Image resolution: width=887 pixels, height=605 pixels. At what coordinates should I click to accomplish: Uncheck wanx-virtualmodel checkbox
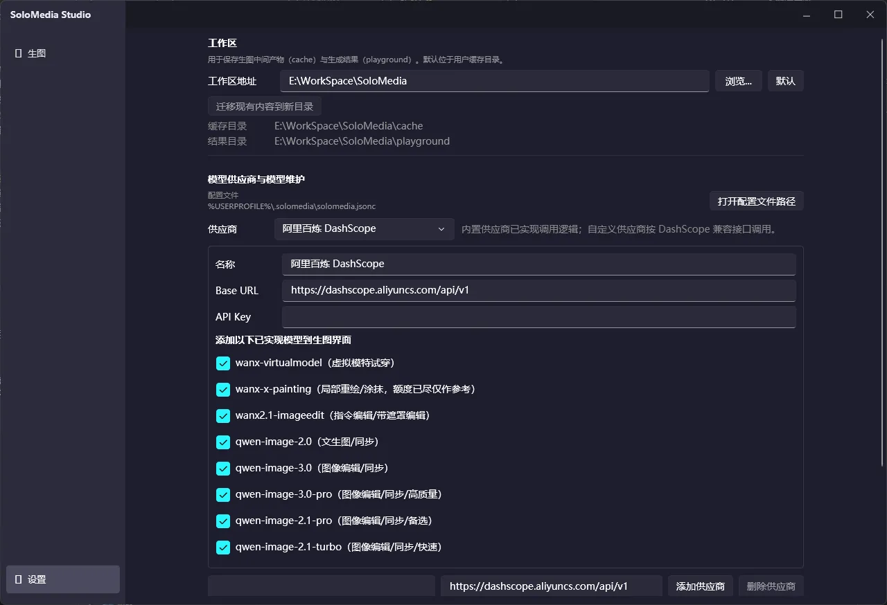(223, 363)
